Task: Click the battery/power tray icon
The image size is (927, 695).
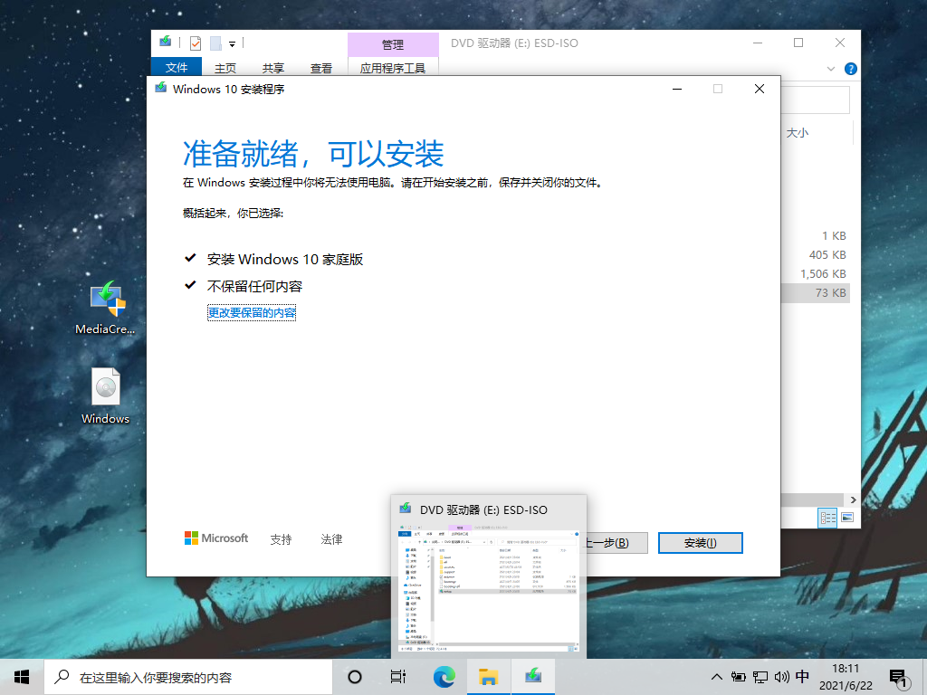Action: (x=739, y=677)
